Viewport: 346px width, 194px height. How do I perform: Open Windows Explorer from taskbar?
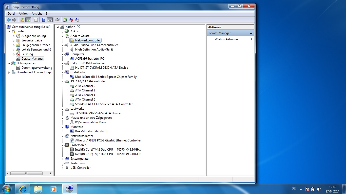pyautogui.click(x=38, y=189)
